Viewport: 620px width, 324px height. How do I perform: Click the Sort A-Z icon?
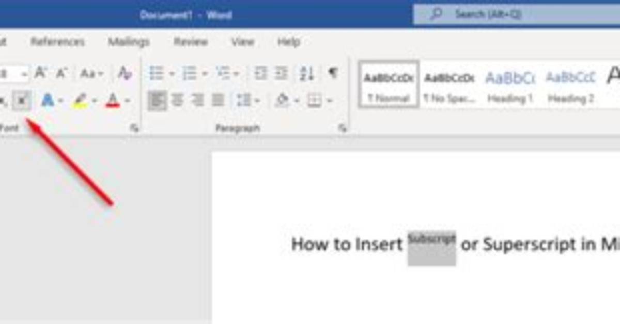(307, 74)
